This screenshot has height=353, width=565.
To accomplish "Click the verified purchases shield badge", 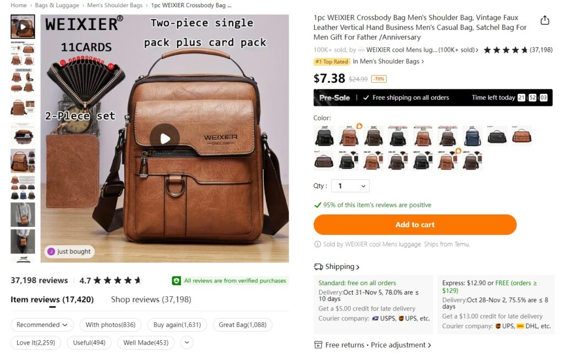I will 176,281.
